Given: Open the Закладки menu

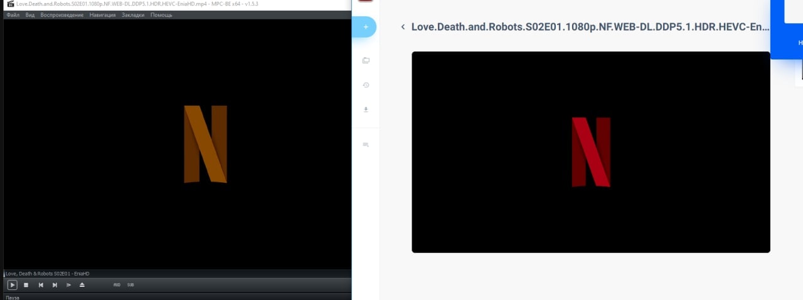Looking at the screenshot, I should tap(133, 15).
